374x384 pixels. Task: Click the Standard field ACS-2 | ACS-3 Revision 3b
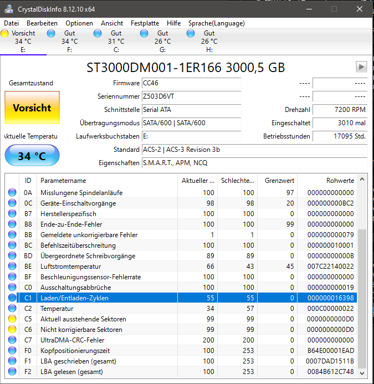pos(255,150)
